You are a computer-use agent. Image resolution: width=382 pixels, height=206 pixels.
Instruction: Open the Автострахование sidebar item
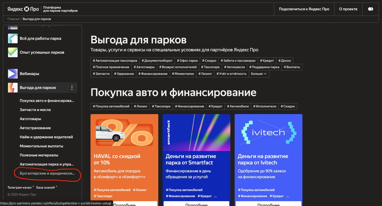(x=35, y=128)
